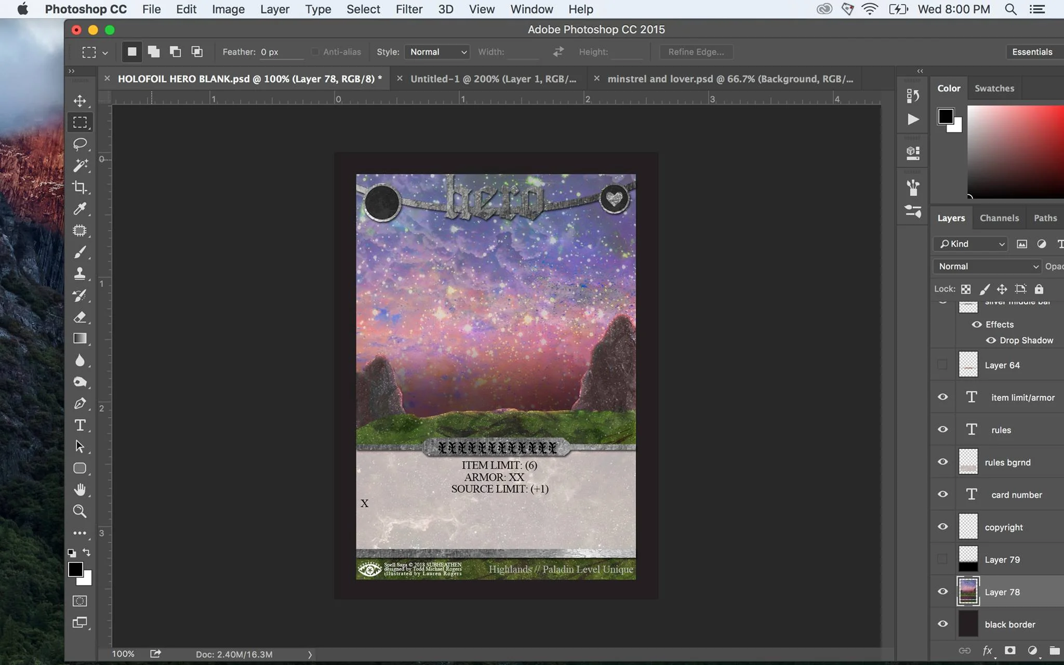The image size is (1064, 665).
Task: Select the Lasso tool
Action: [79, 144]
